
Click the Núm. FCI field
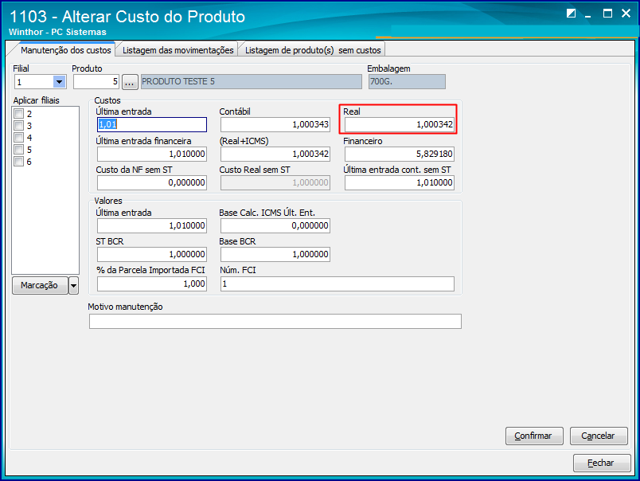pyautogui.click(x=338, y=284)
